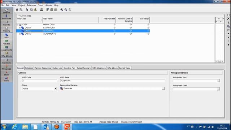Screen dimensions: 231x130
Task: Open the Tracking view in sidebar
Action: (6, 30)
